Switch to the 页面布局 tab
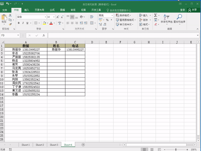 (39, 10)
